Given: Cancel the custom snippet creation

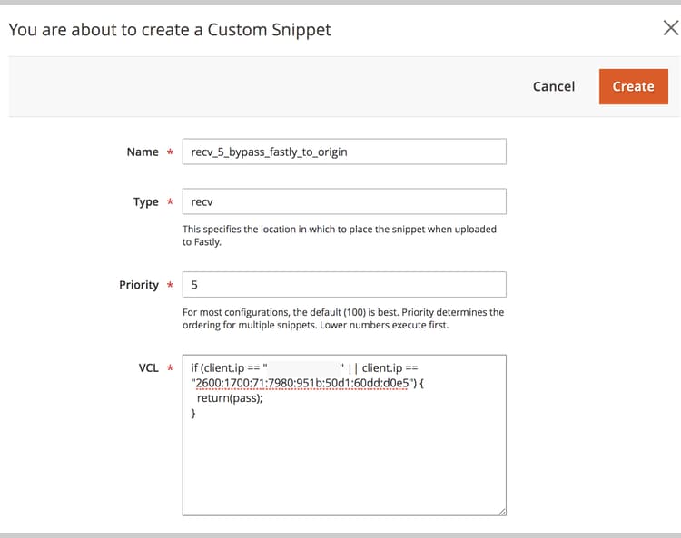Looking at the screenshot, I should coord(554,86).
